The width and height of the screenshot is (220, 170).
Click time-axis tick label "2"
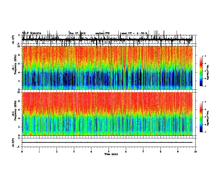click(57, 152)
